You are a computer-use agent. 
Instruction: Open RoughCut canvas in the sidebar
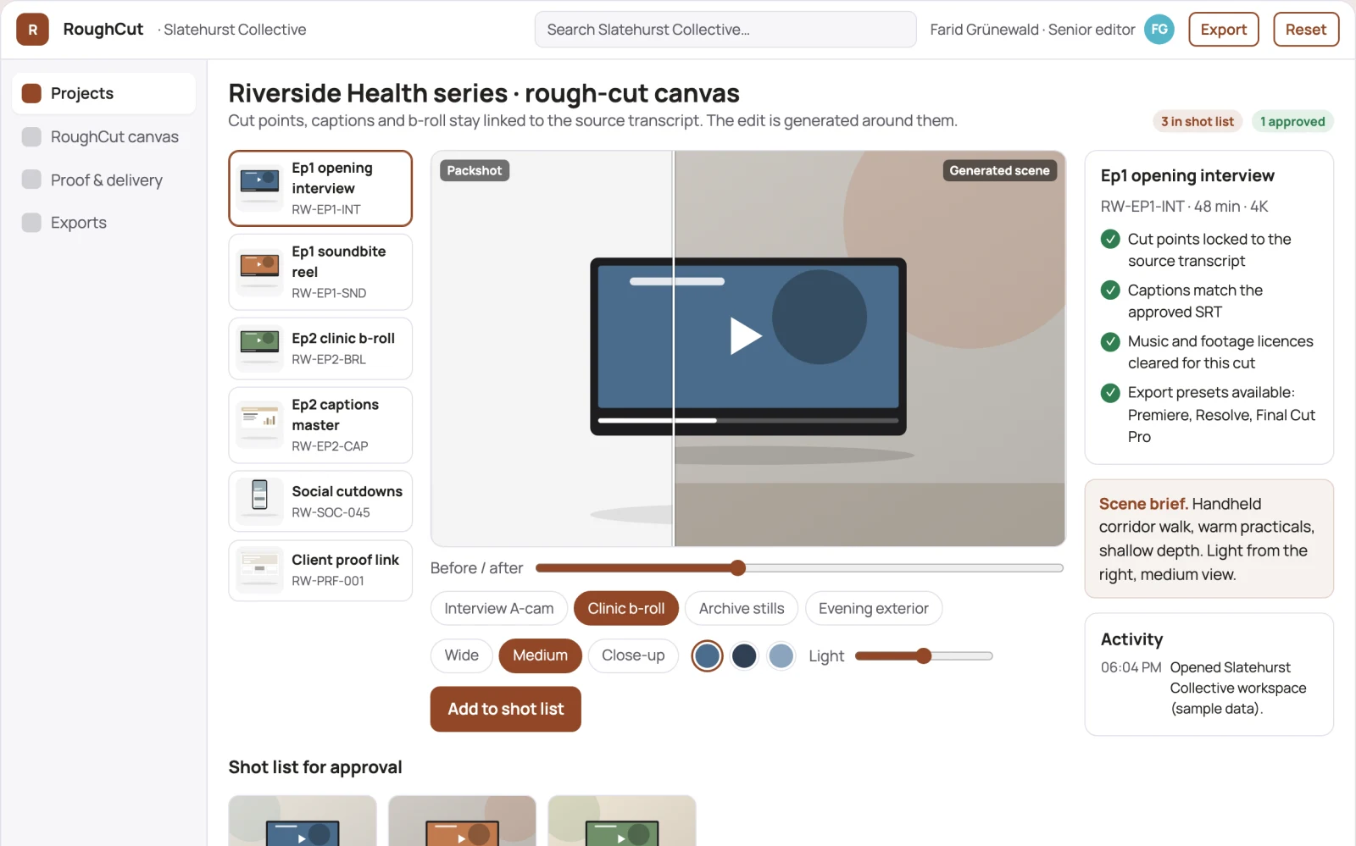pos(103,136)
